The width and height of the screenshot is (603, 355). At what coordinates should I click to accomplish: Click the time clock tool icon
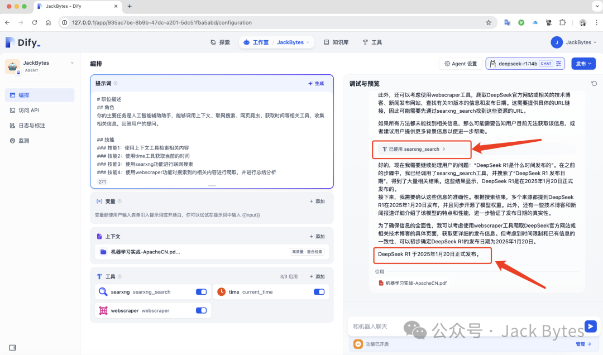[221, 292]
